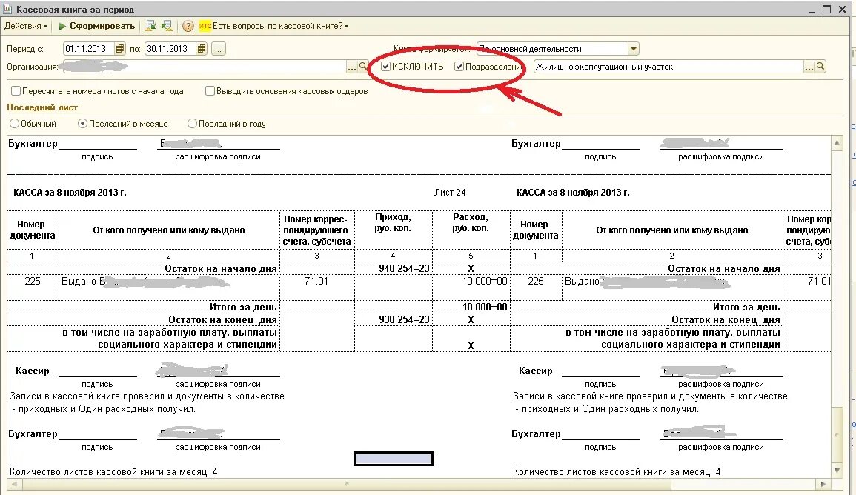856x495 pixels.
Task: Click the 'Жилищно эксплутационный участок' field
Action: (x=668, y=67)
